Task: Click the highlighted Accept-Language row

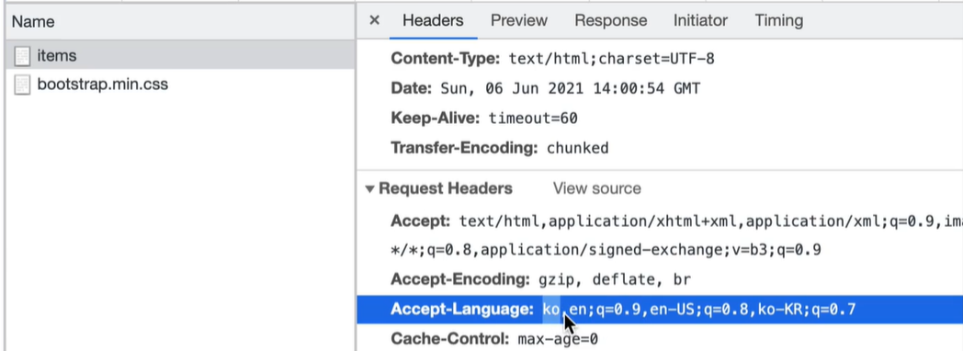Action: 659,310
